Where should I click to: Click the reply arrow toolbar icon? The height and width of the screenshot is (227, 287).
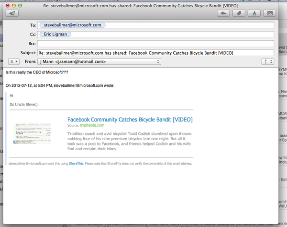point(223,13)
